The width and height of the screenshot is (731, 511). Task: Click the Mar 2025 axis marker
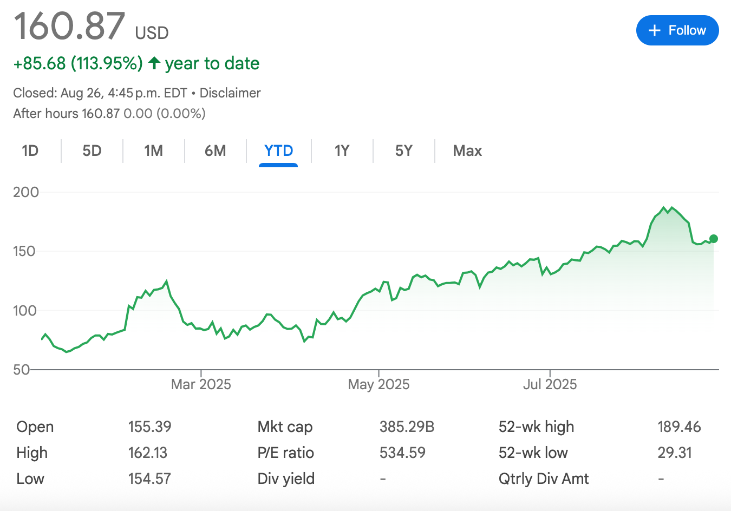tap(201, 384)
